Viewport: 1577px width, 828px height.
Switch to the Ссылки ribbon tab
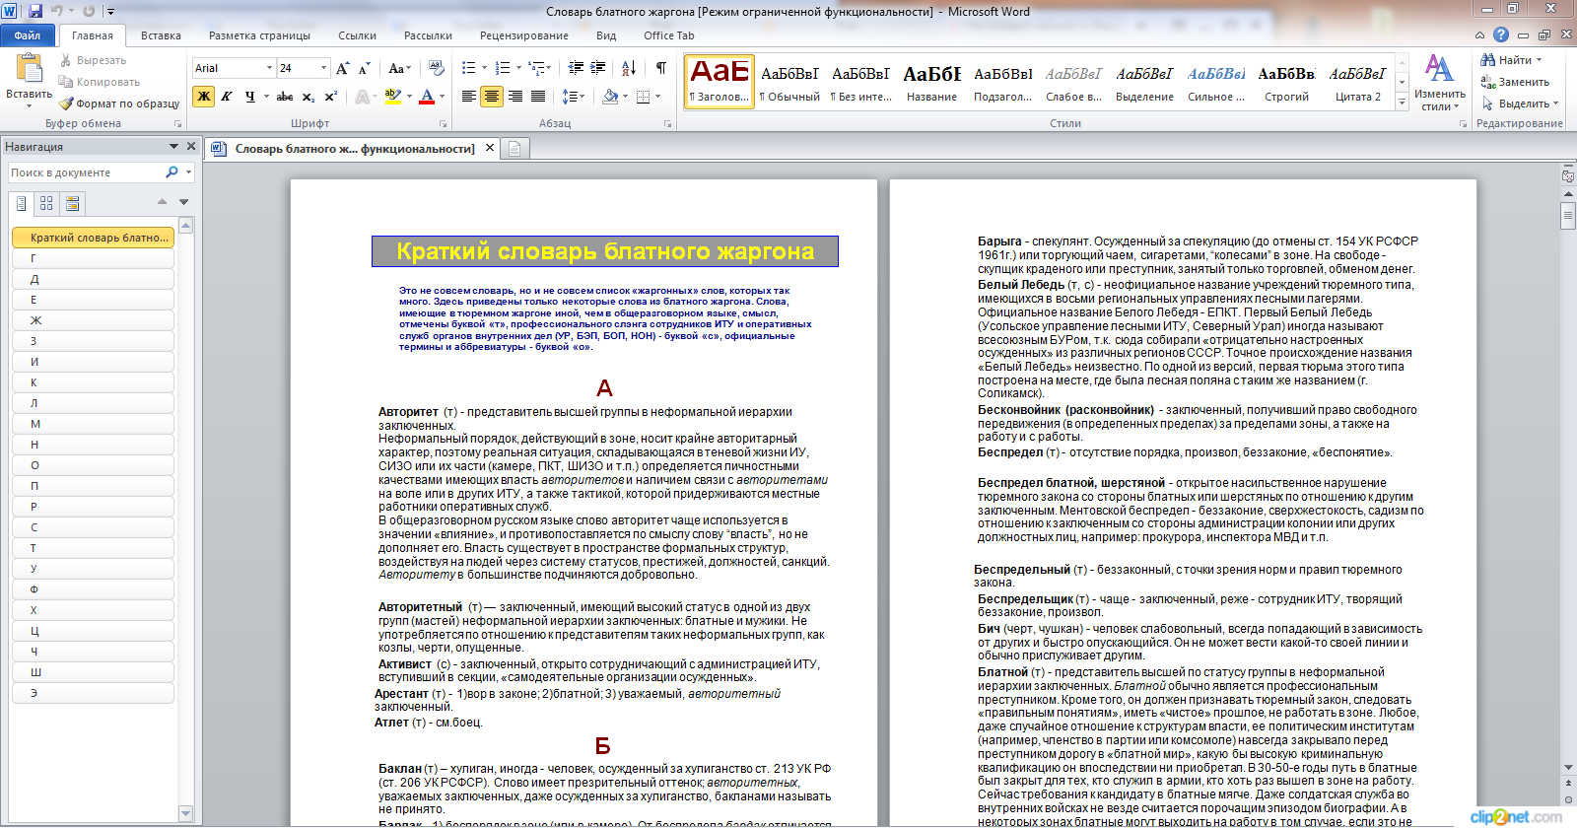click(x=357, y=35)
